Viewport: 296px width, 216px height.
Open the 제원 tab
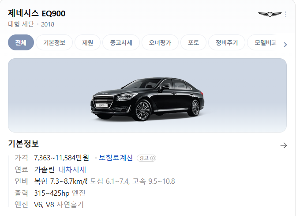point(88,42)
